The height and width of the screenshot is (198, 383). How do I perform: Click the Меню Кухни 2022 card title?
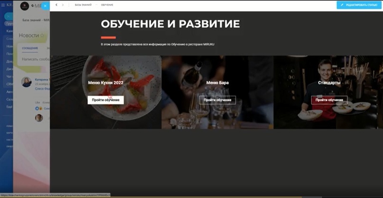pyautogui.click(x=105, y=83)
